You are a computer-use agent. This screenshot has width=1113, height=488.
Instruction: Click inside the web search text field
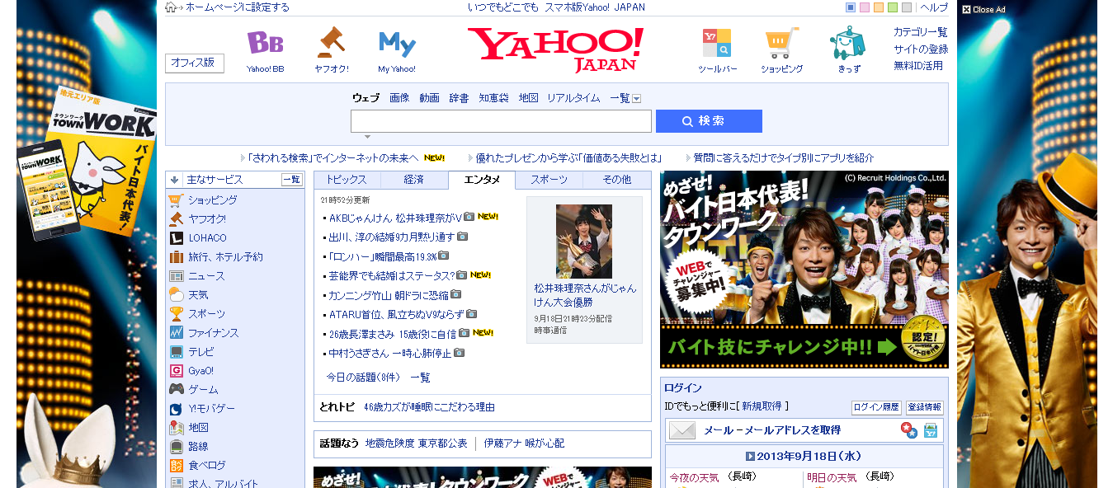tap(501, 121)
